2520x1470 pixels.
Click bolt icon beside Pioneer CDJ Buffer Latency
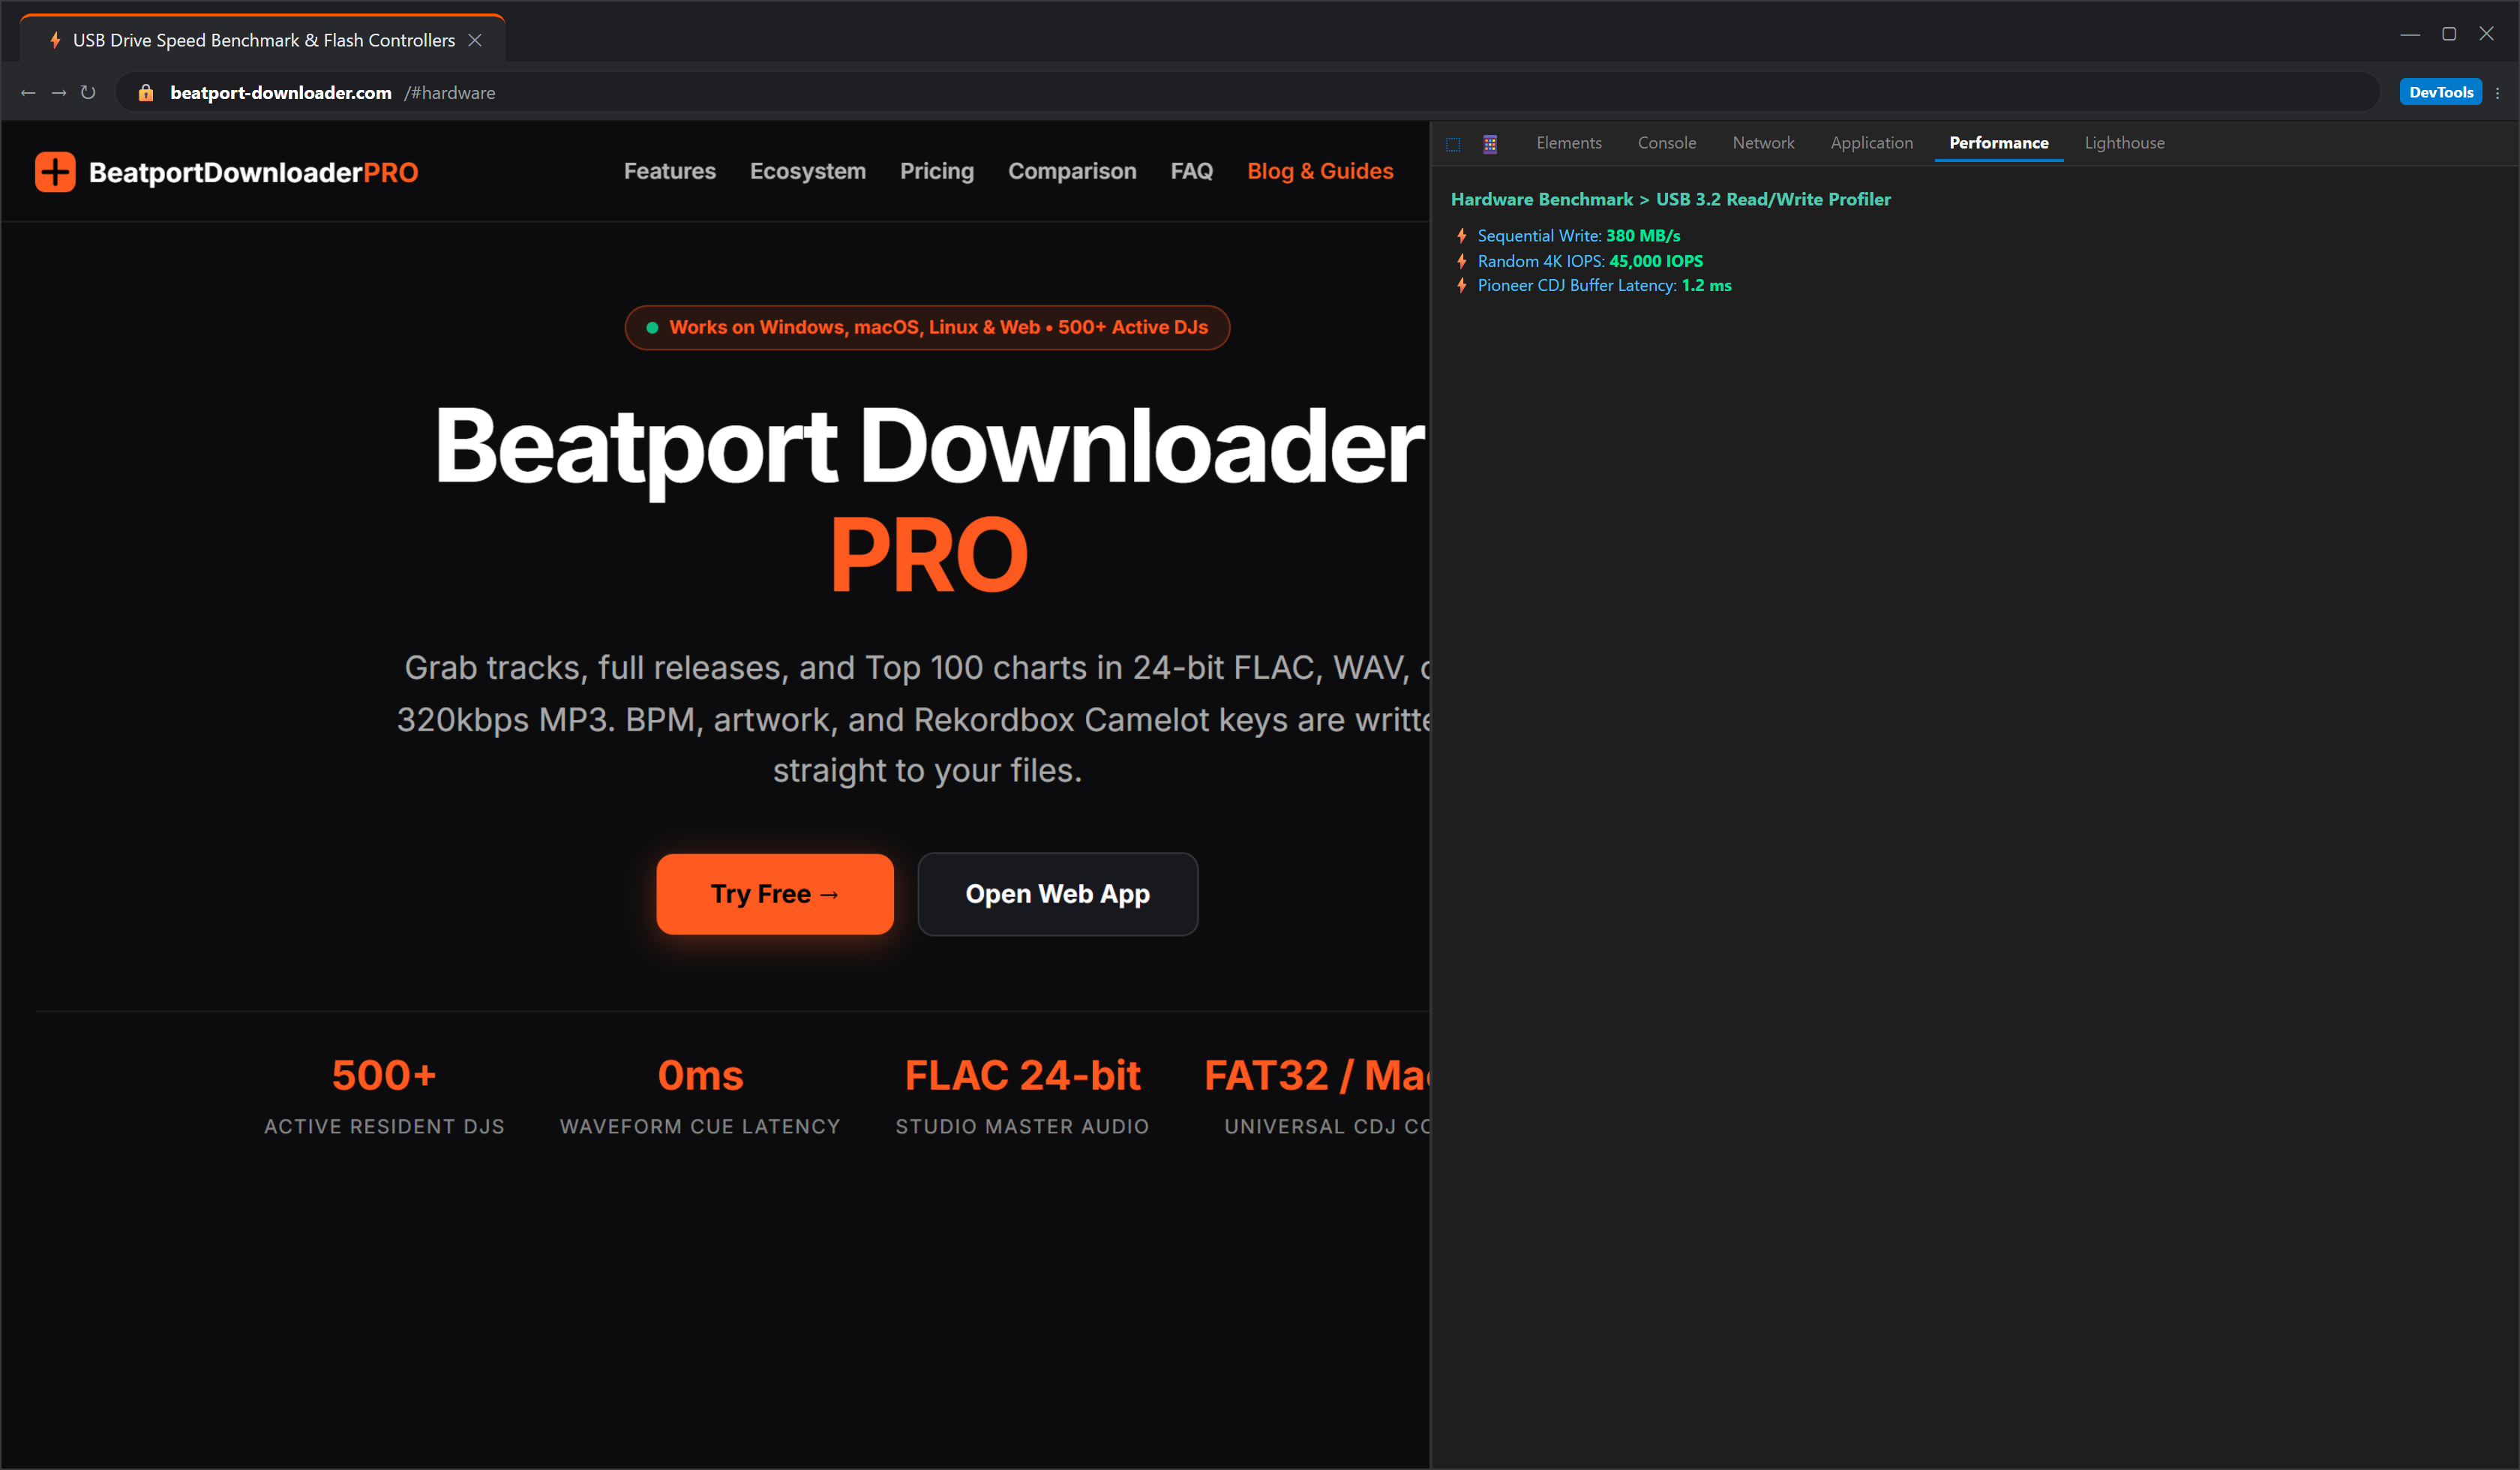pos(1462,285)
